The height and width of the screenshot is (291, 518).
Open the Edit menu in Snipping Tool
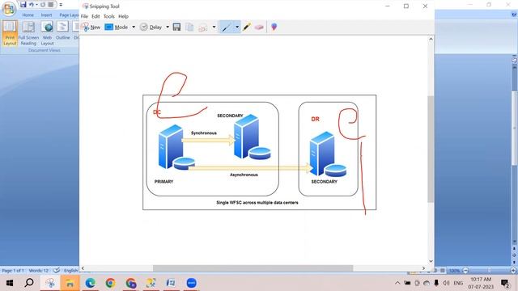pyautogui.click(x=96, y=16)
